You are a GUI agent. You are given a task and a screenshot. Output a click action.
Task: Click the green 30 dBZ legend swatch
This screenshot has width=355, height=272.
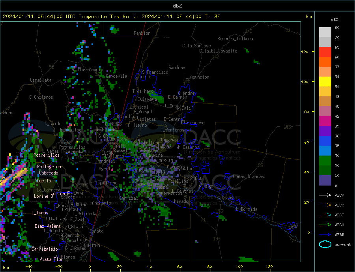pyautogui.click(x=325, y=161)
